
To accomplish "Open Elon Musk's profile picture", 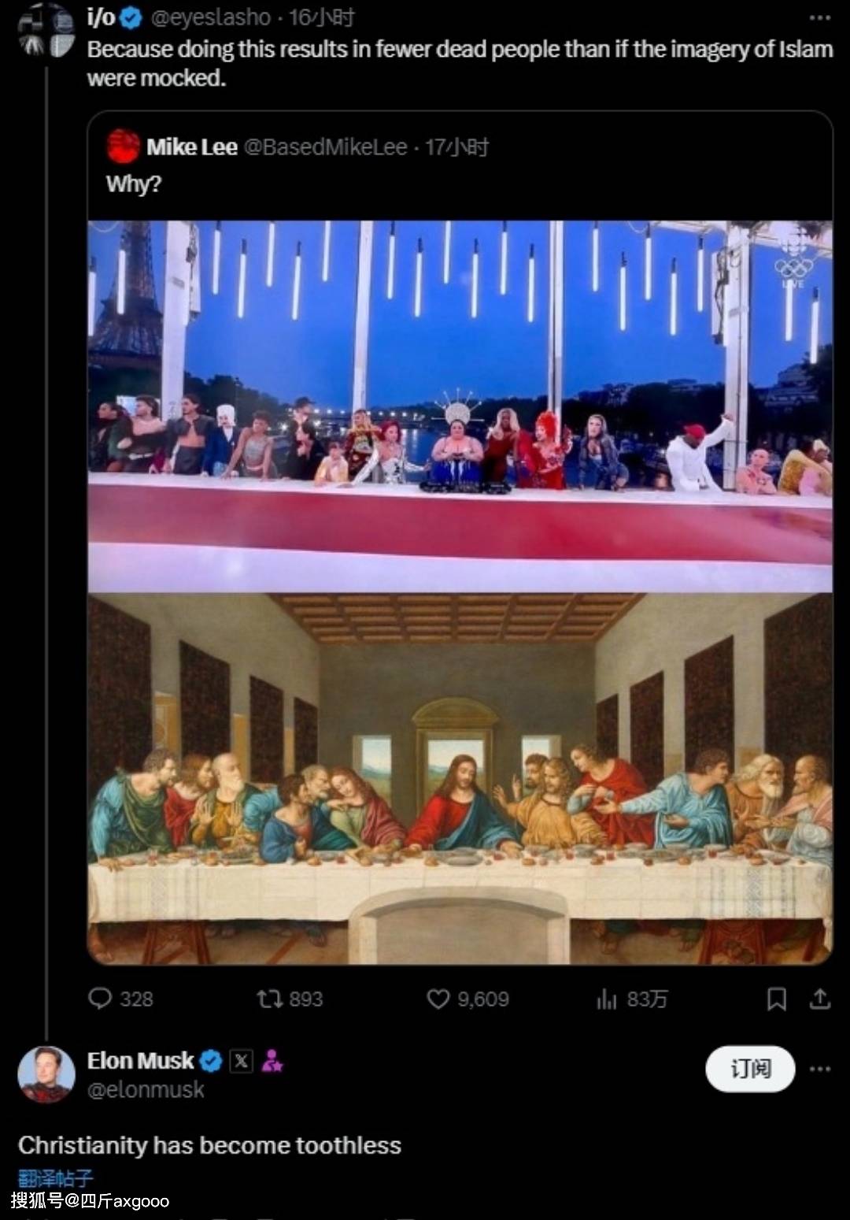I will (x=46, y=1074).
